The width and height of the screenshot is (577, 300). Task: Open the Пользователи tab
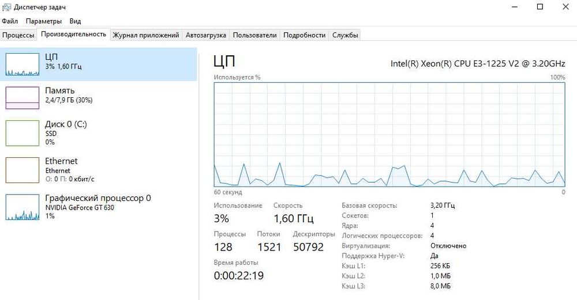tap(254, 35)
